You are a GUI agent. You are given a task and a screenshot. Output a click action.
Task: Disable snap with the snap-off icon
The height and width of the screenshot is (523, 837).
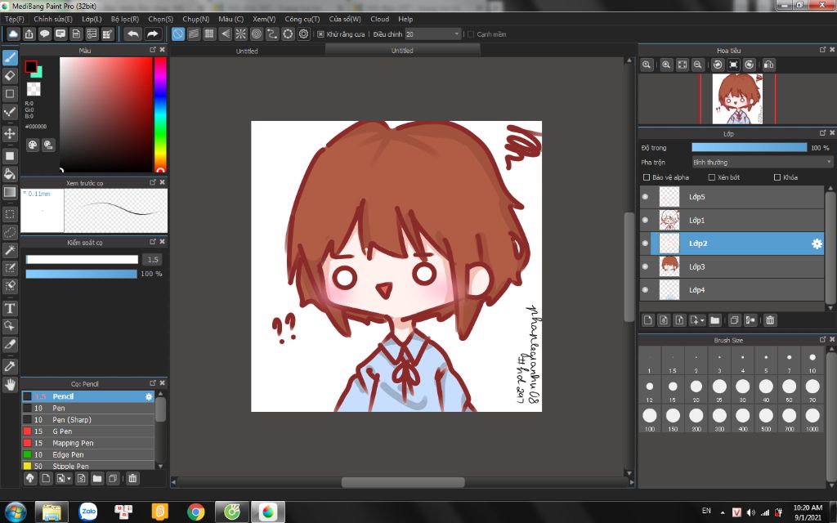[x=177, y=34]
